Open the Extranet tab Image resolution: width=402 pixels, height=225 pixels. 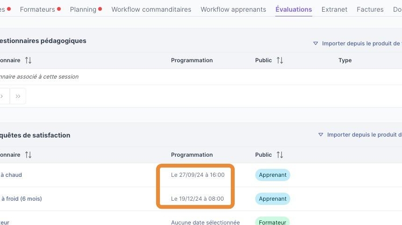334,9
